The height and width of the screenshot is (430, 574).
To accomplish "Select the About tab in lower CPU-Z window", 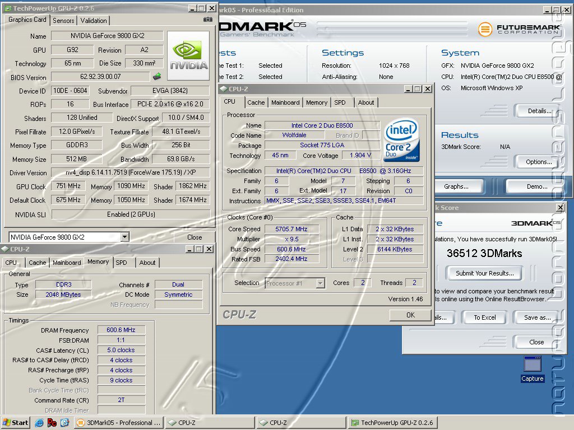I will 147,263.
